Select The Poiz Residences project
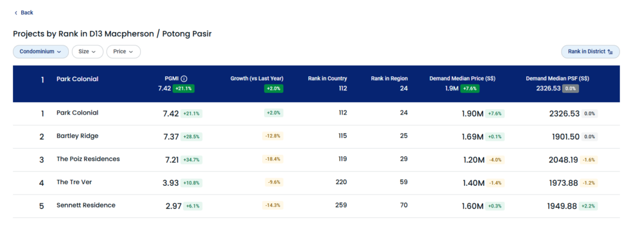 (316, 160)
